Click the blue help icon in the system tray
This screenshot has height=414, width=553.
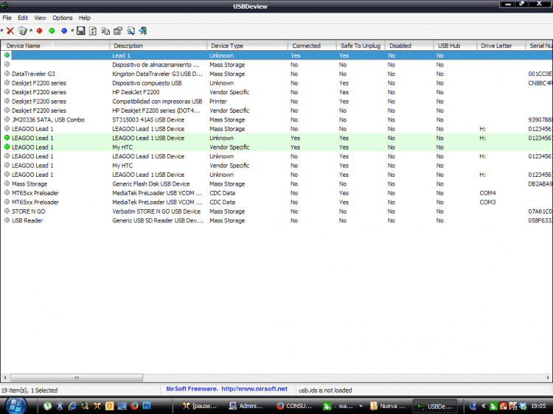click(x=473, y=406)
